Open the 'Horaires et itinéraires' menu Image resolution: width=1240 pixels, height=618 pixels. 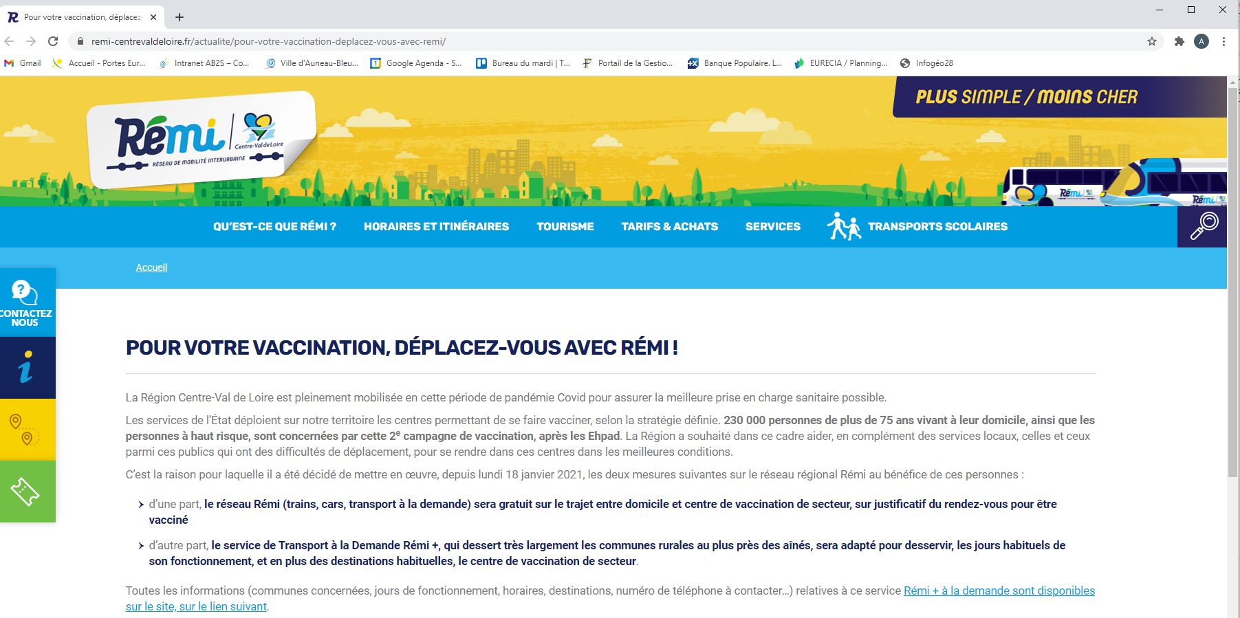pyautogui.click(x=436, y=227)
